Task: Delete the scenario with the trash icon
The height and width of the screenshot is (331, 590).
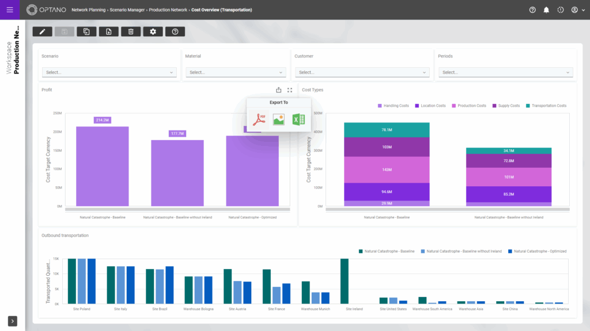Action: 131,32
